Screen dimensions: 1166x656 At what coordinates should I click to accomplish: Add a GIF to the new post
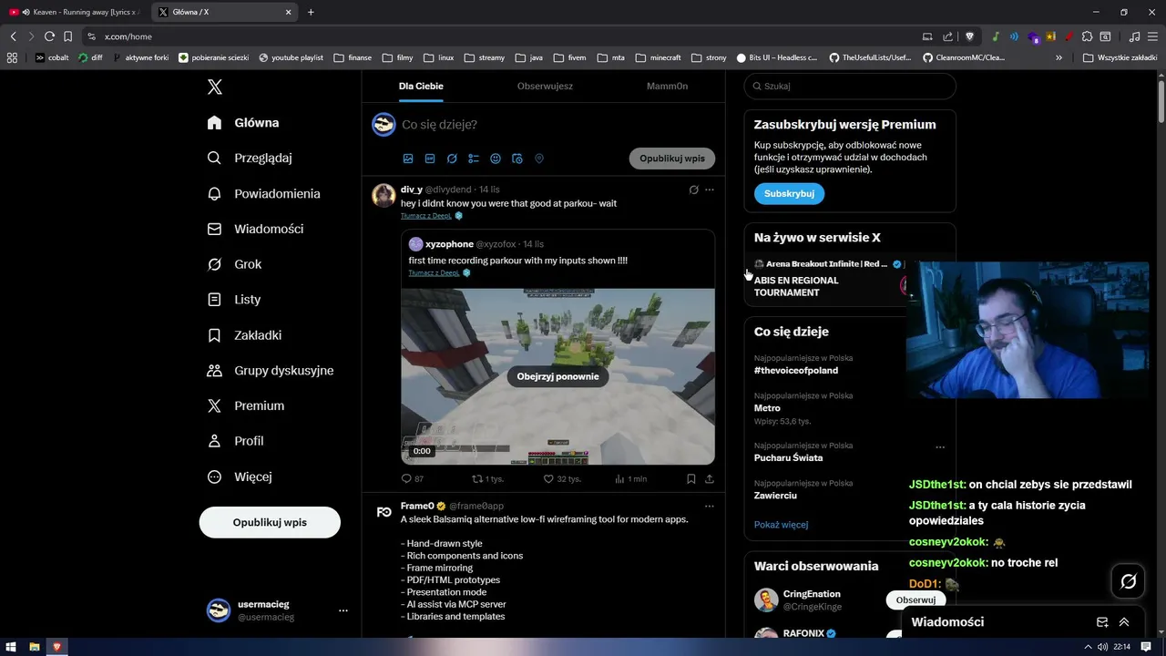pos(430,159)
